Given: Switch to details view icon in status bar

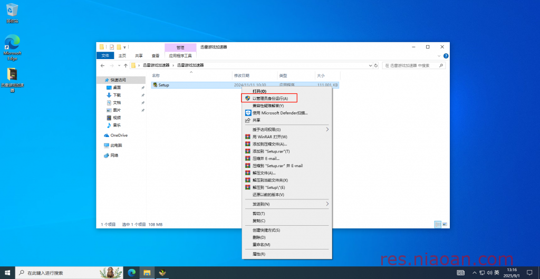Looking at the screenshot, I should point(438,224).
